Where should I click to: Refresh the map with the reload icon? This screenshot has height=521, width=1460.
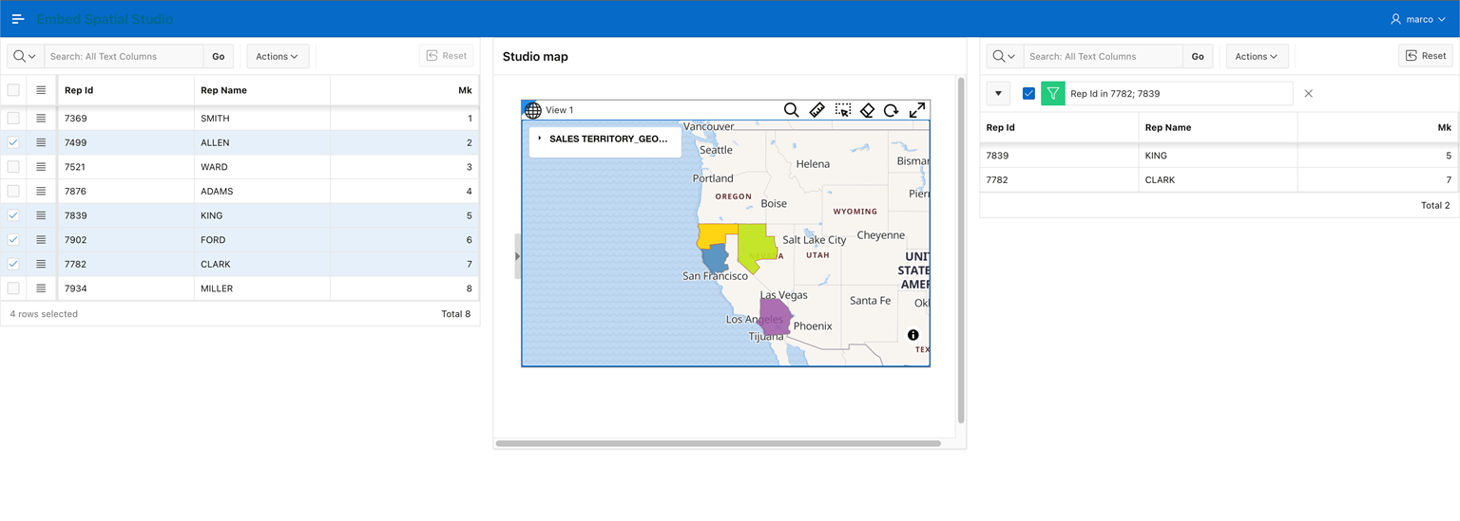click(x=892, y=110)
